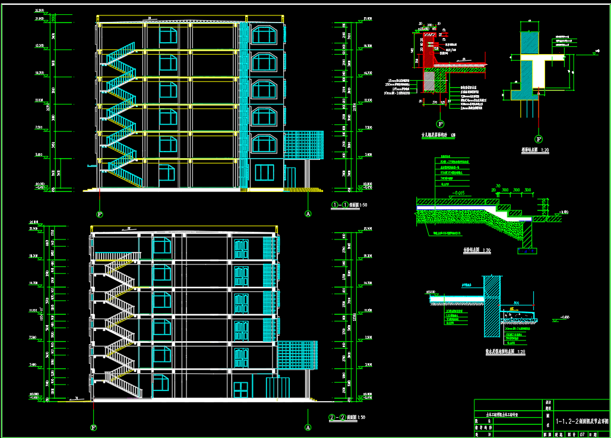Click the entrance canopy grid in lower section
The image size is (611, 438).
[x=296, y=356]
